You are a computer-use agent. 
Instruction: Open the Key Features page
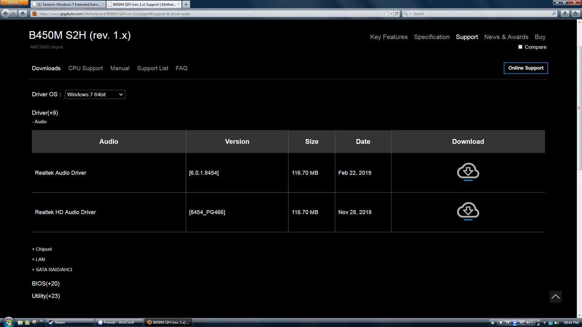[x=389, y=37]
